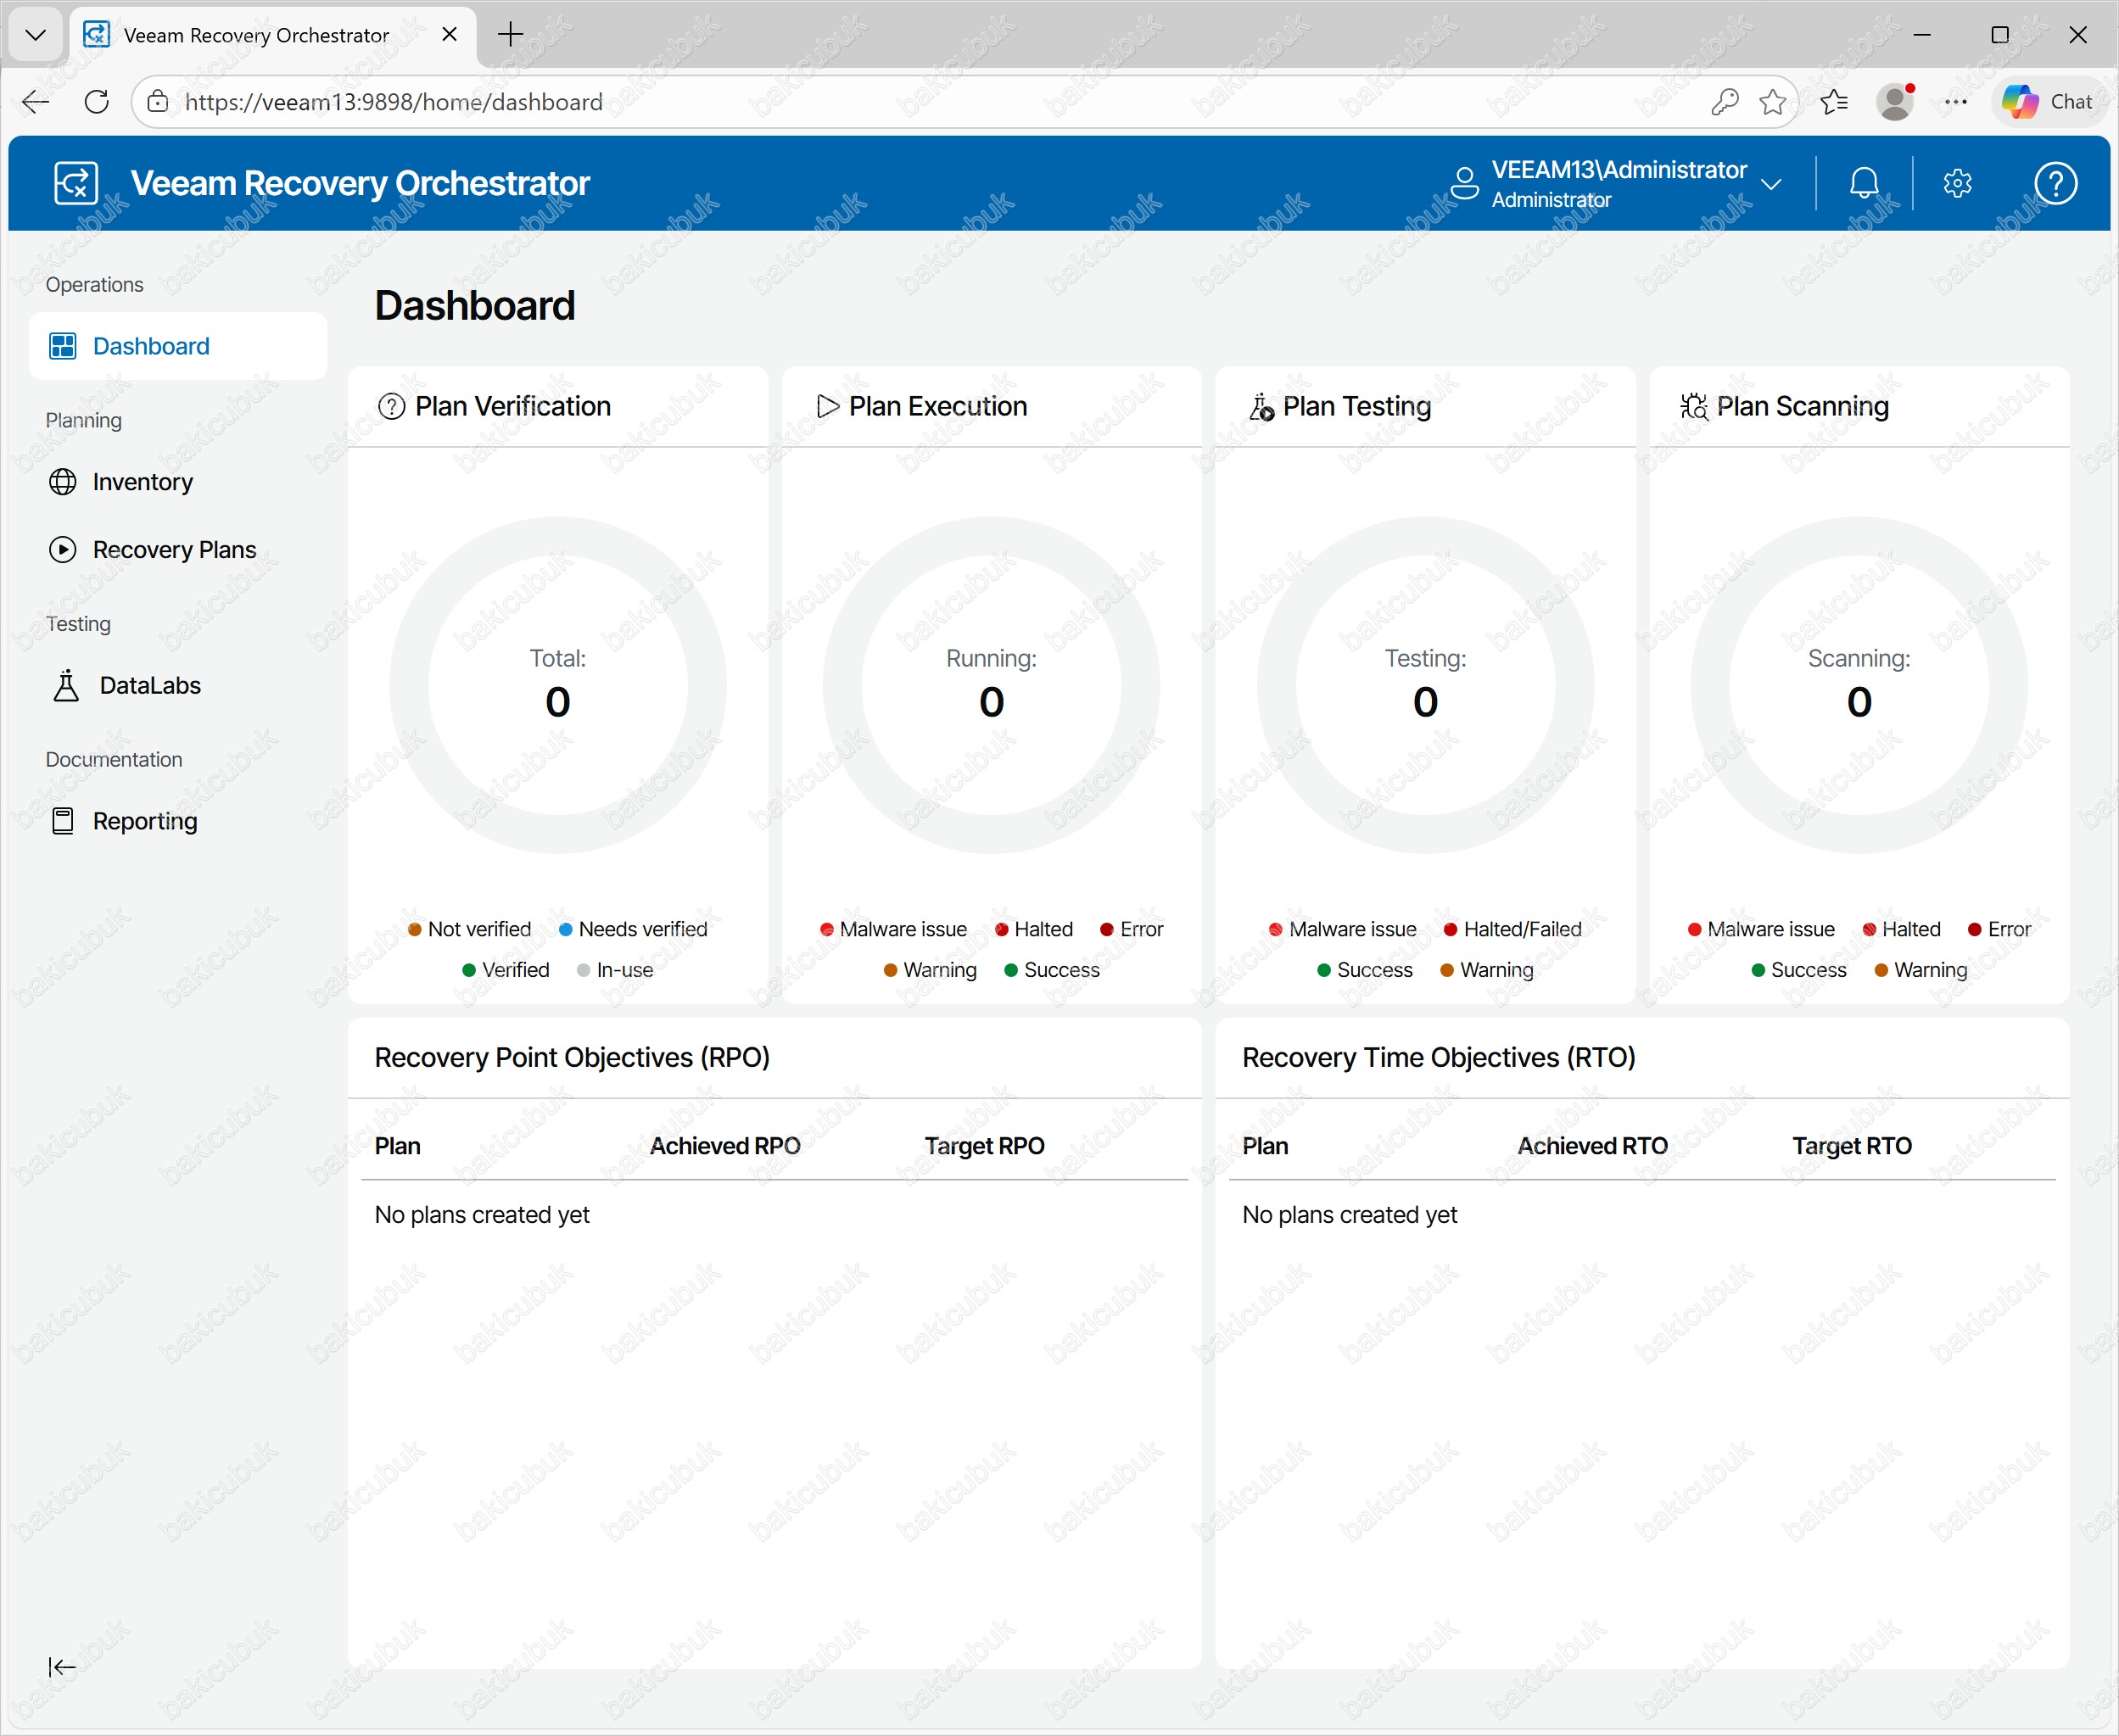Screen dimensions: 2119x1736
Task: Open the notifications bell icon
Action: point(1864,183)
